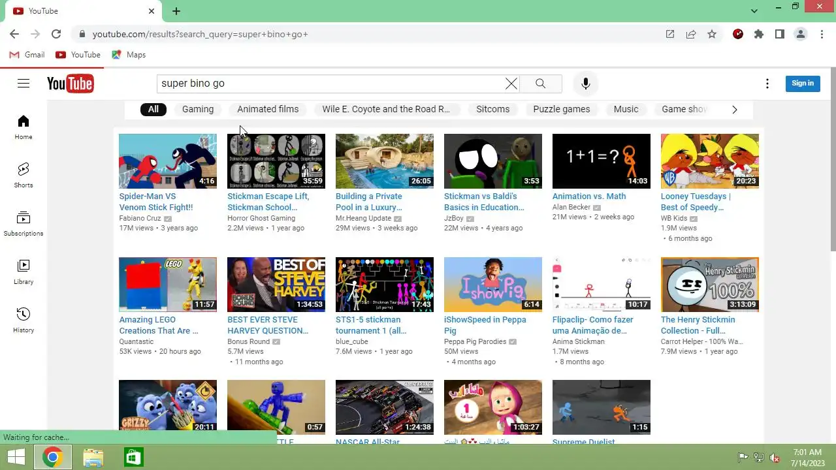Bookmark this page with the star icon
The height and width of the screenshot is (470, 836).
[712, 34]
